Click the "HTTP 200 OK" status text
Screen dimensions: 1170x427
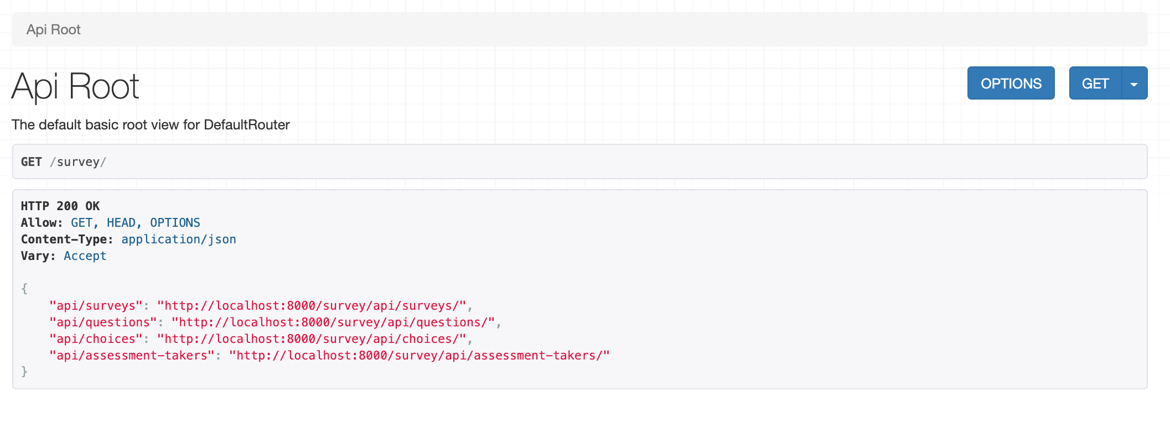pyautogui.click(x=60, y=206)
